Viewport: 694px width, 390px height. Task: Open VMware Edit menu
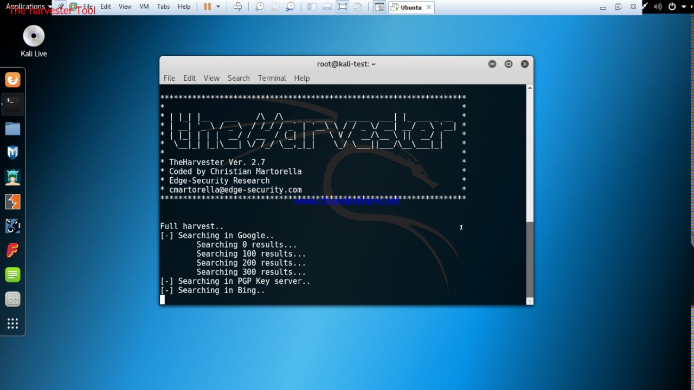point(106,6)
